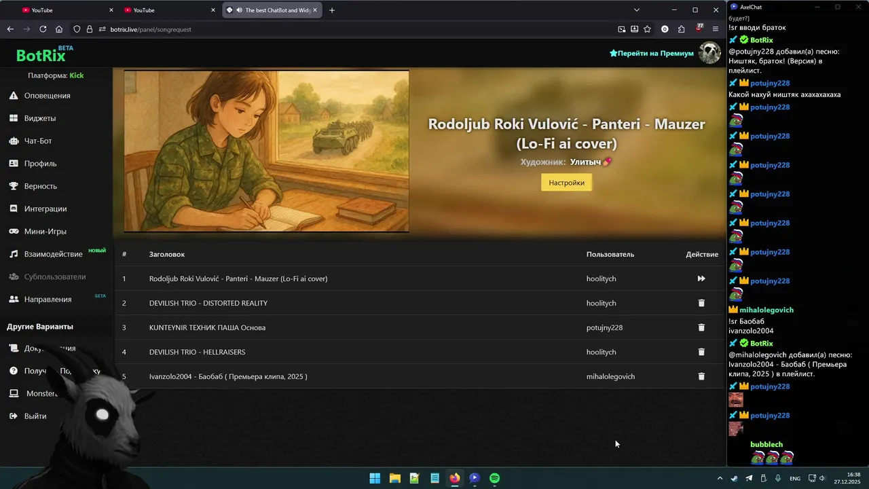Image resolution: width=869 pixels, height=489 pixels.
Task: Click the lo-fi cover artwork thumbnail
Action: tap(266, 151)
